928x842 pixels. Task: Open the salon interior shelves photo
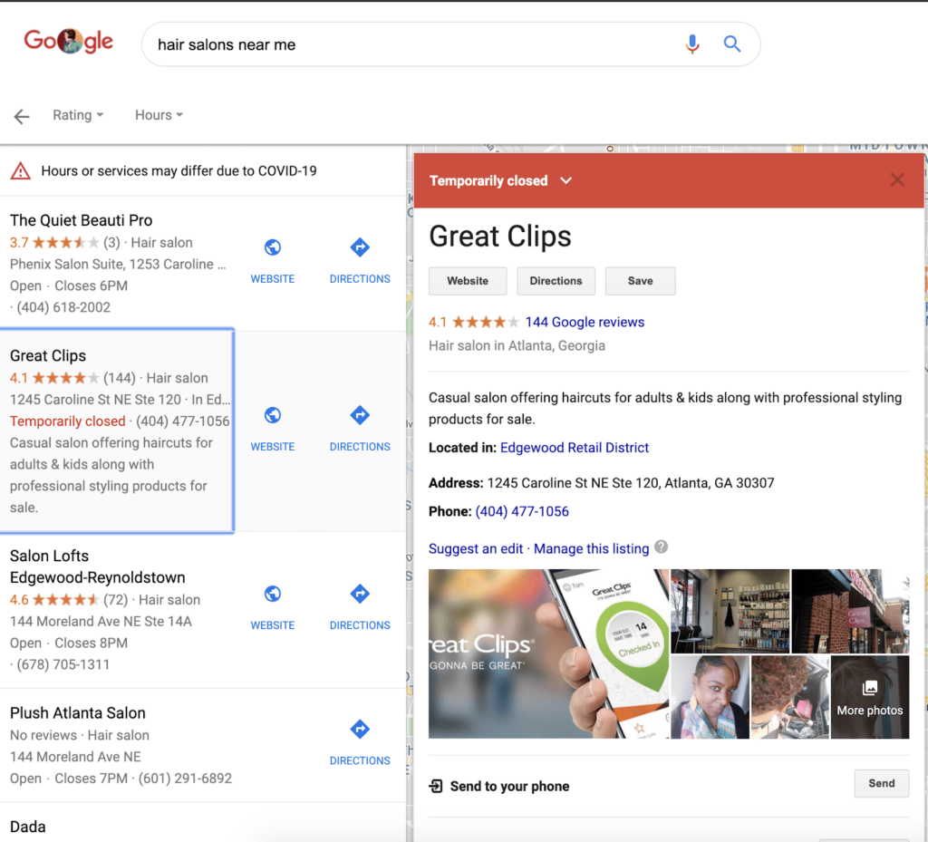(730, 611)
